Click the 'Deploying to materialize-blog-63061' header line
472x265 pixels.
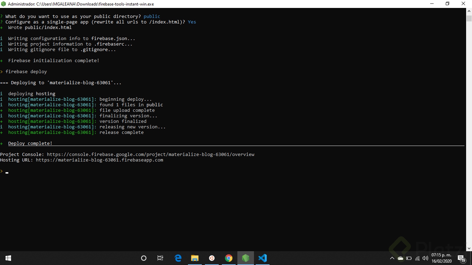[x=61, y=82]
